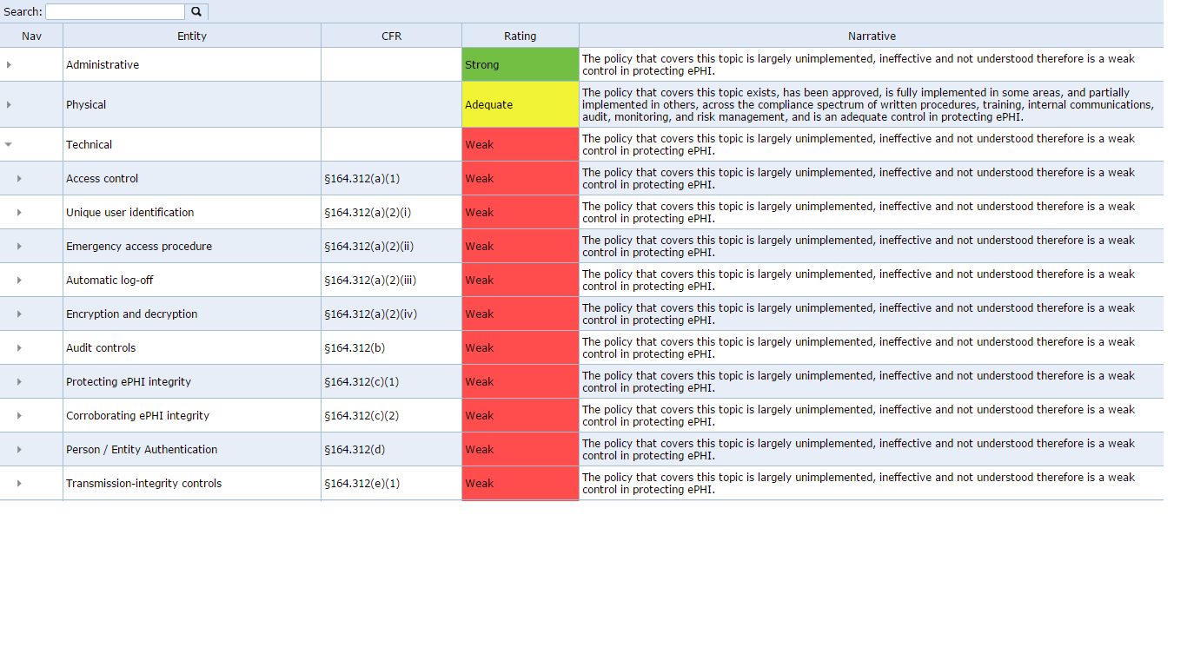Click the Administrative narrative text

pos(859,65)
